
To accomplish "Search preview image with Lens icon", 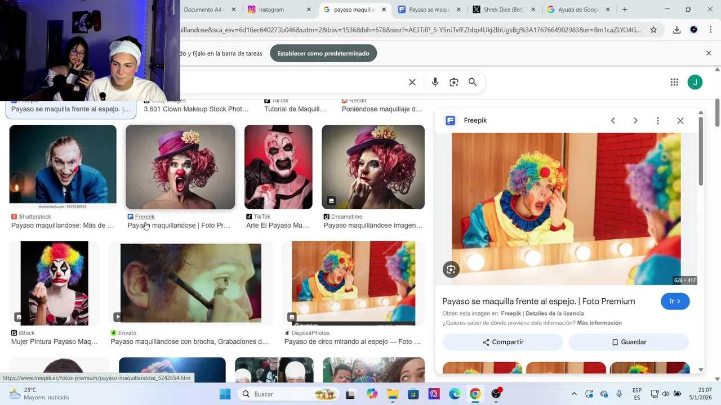I will click(x=451, y=269).
